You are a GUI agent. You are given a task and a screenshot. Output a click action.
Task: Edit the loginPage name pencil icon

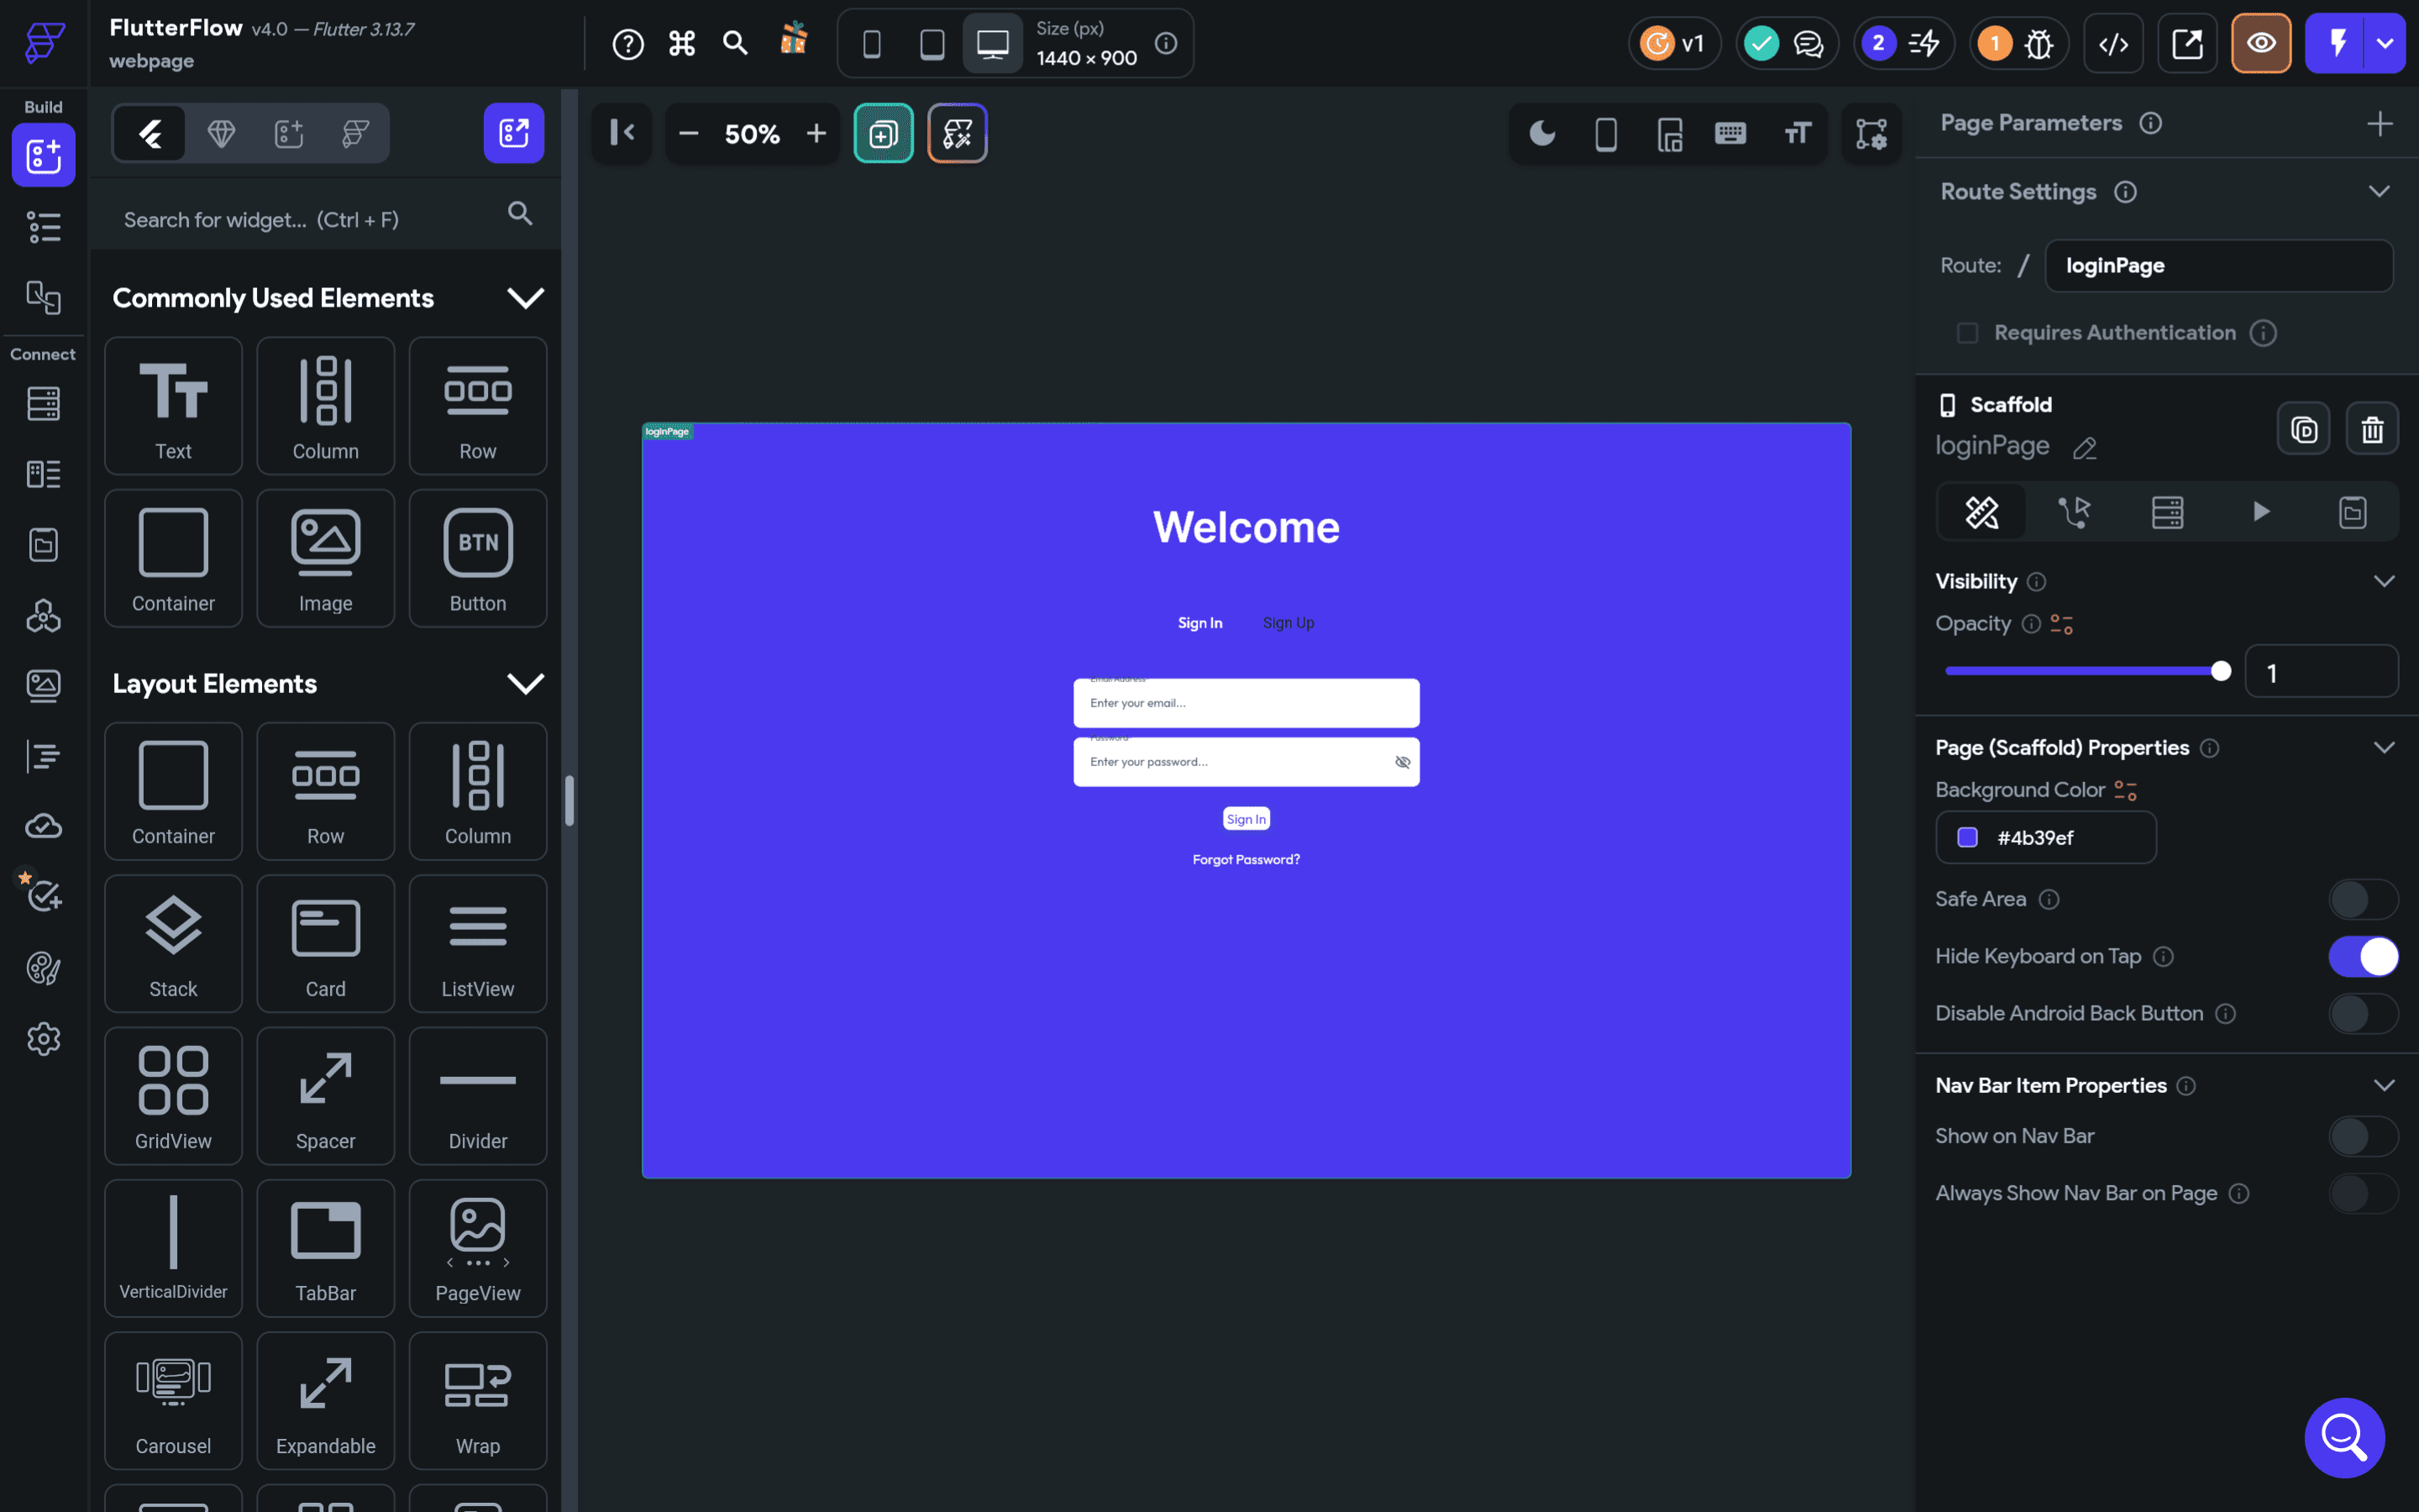(2084, 448)
